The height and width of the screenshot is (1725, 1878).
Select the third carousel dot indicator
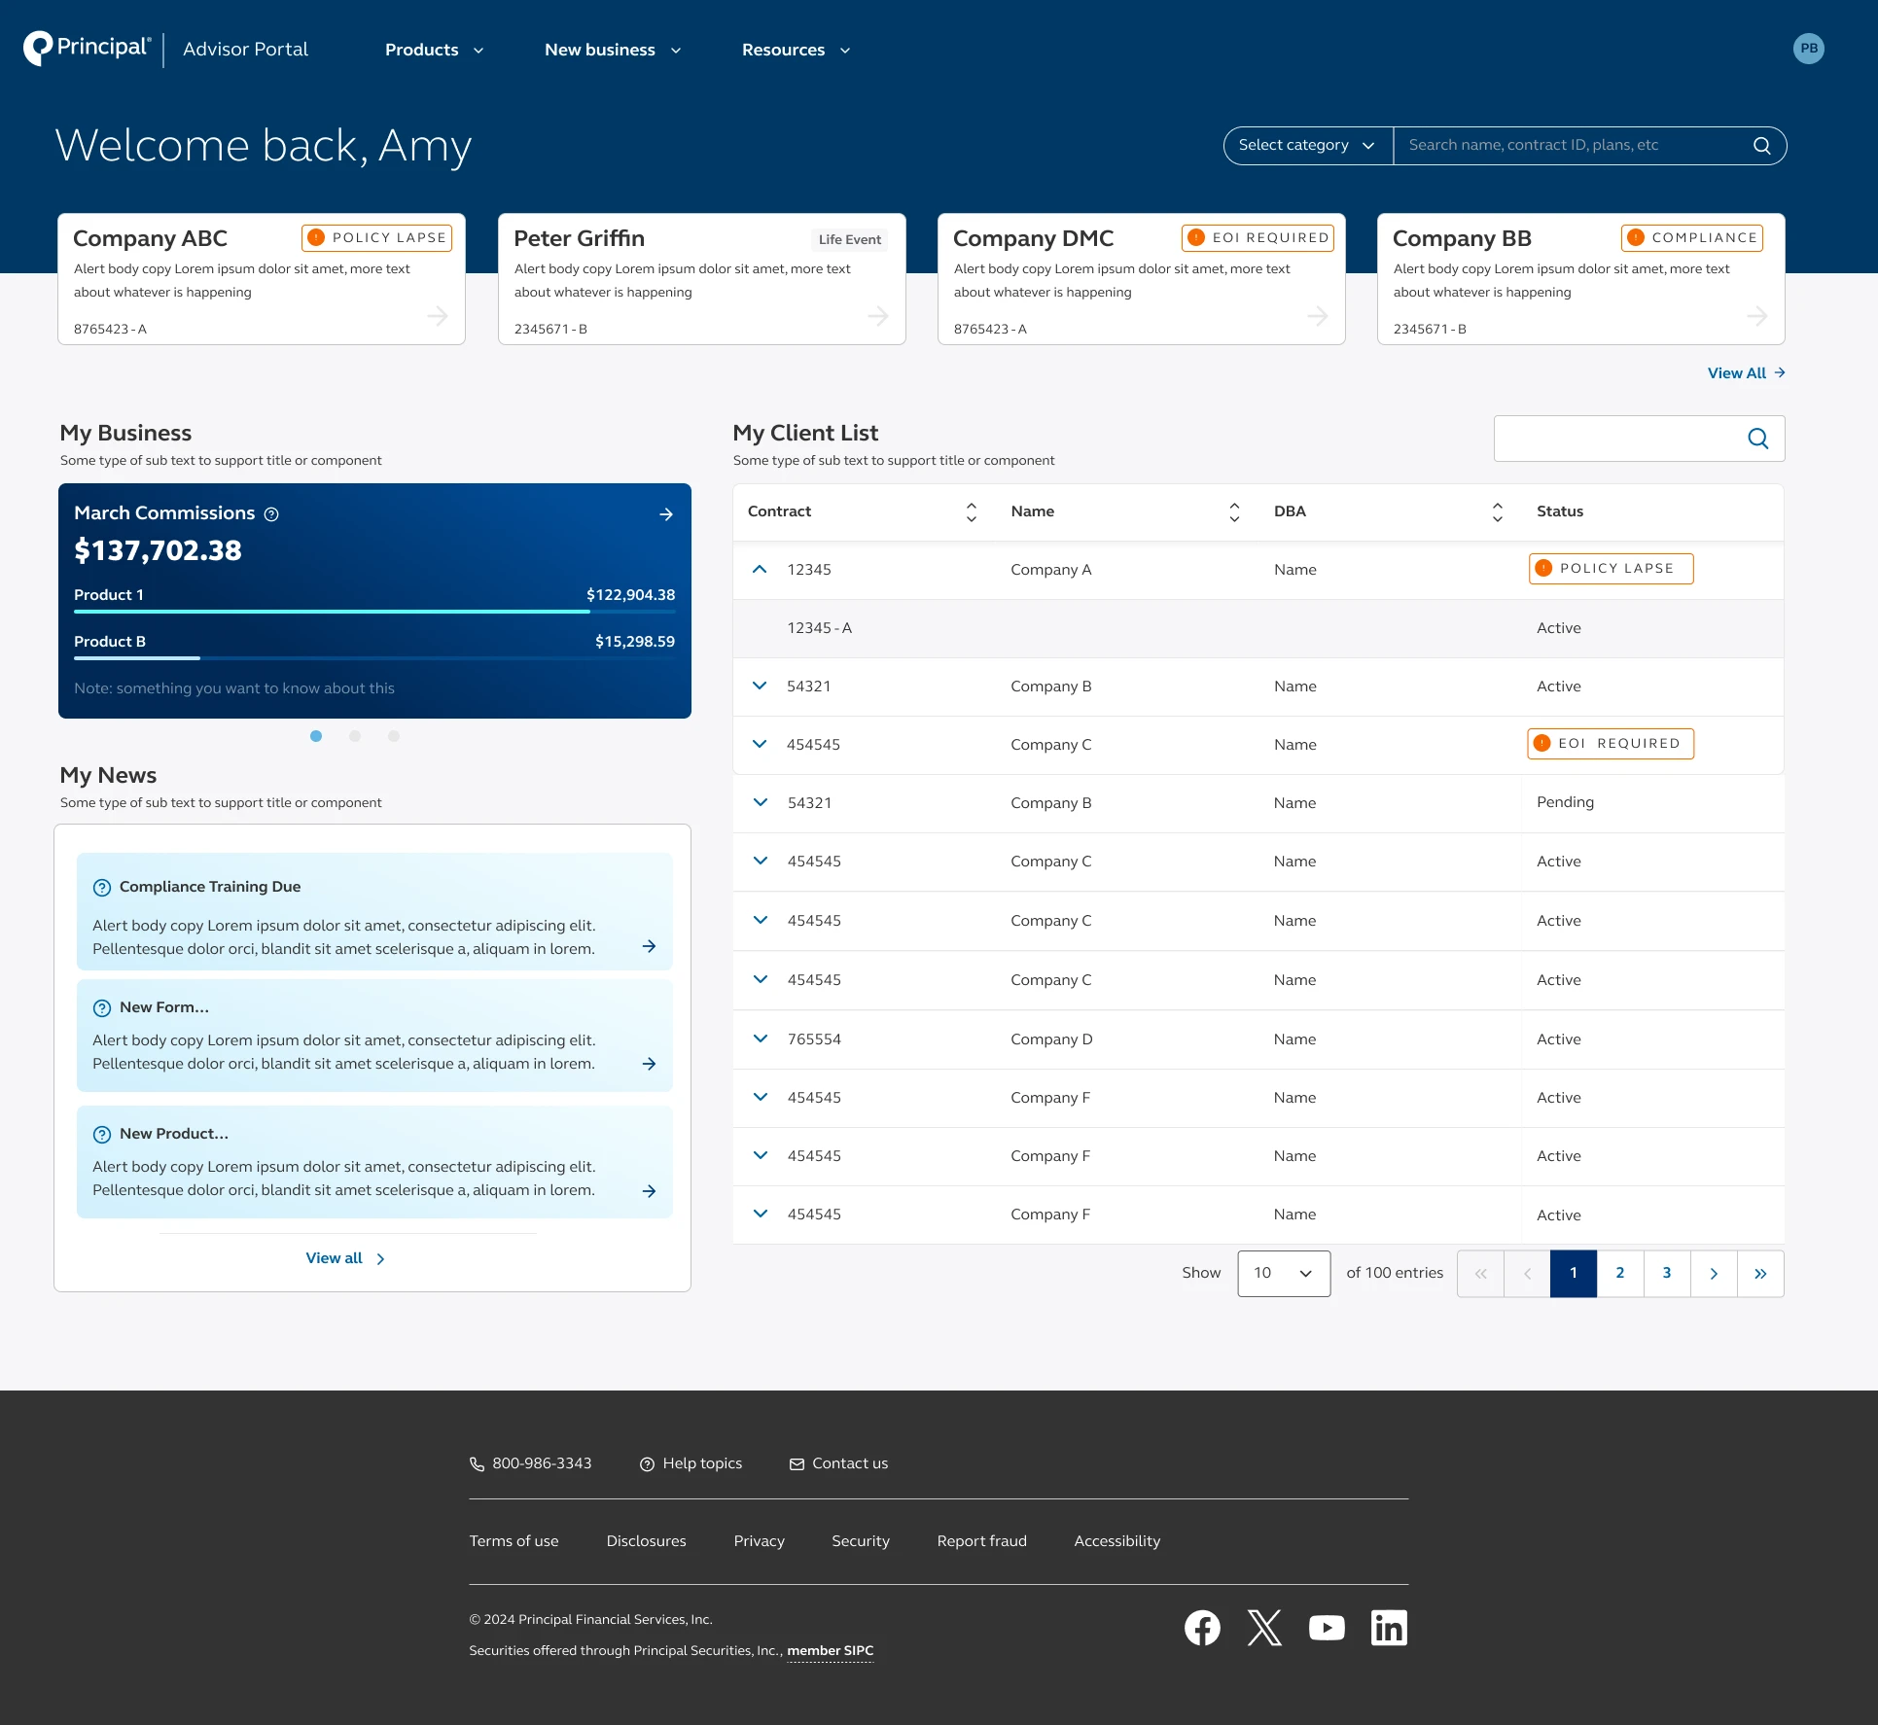394,736
